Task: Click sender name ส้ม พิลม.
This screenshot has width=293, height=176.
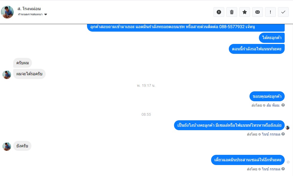Action: click(273, 105)
